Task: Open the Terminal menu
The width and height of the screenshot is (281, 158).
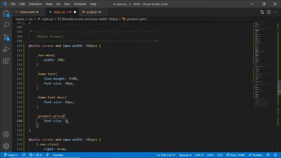Action: tap(80, 4)
